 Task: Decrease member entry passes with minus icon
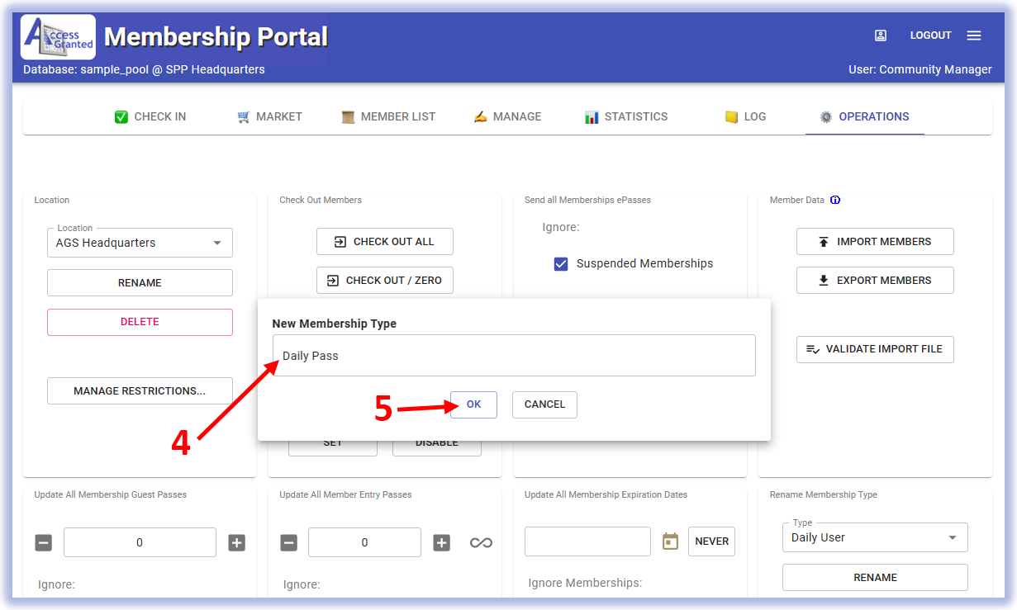[x=288, y=542]
